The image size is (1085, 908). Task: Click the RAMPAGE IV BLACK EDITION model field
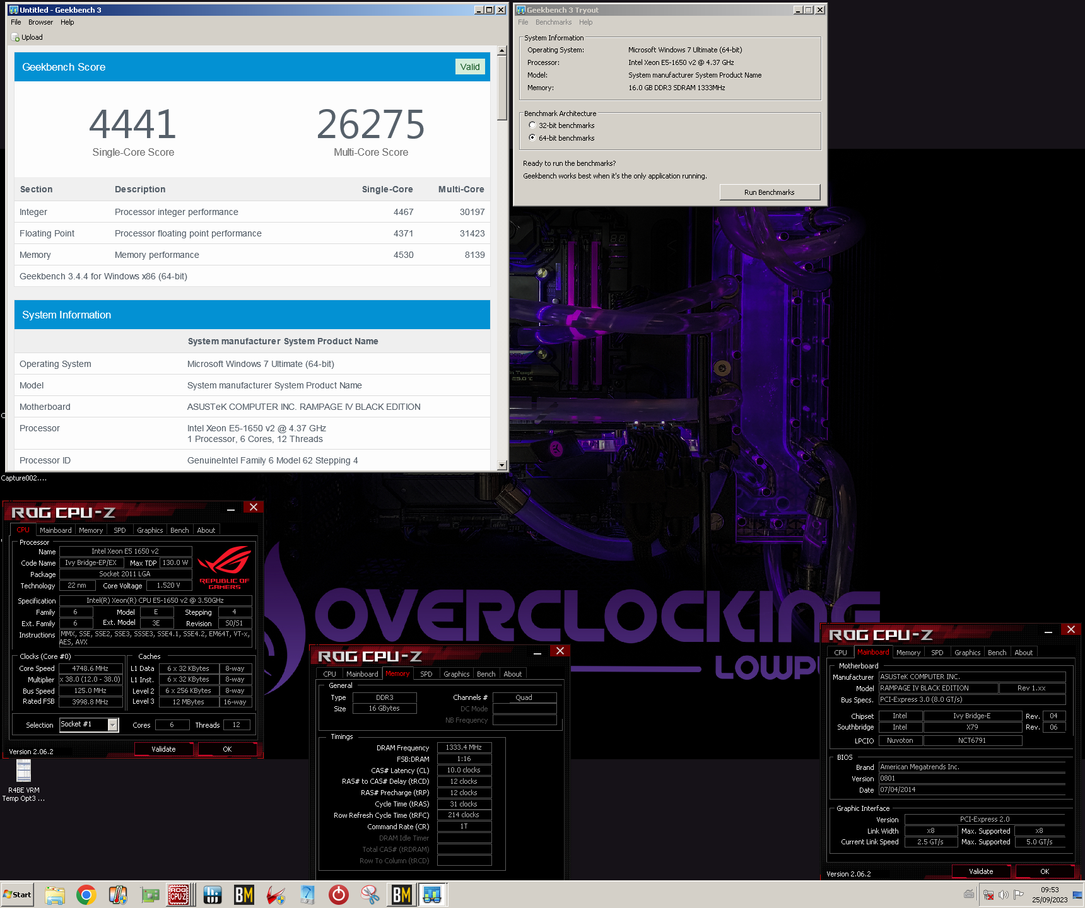point(938,688)
